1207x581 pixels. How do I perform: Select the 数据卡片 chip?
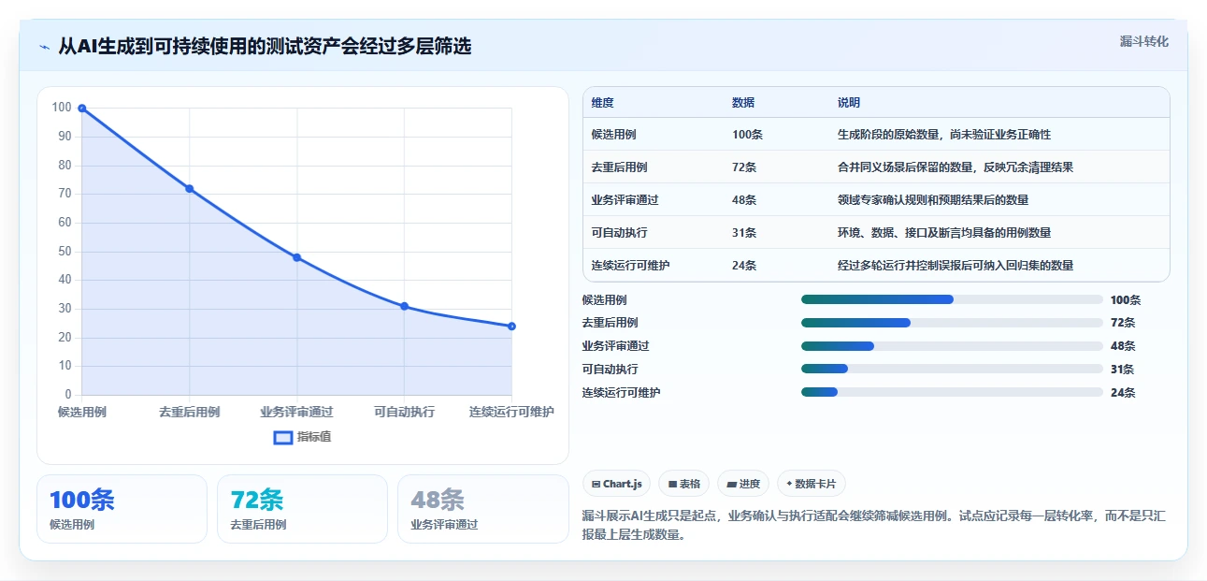tap(812, 484)
